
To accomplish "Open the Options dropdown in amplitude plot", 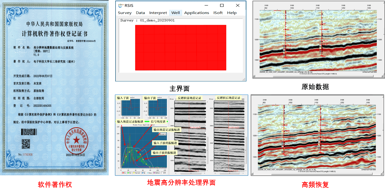I will click(162, 134).
